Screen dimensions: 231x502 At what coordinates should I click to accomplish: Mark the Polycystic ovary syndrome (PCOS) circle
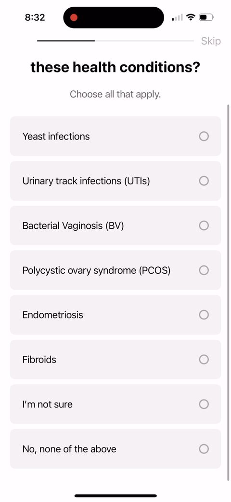coord(204,270)
